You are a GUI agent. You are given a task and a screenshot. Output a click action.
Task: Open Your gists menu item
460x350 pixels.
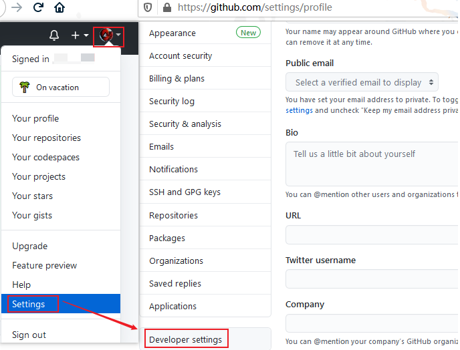(x=61, y=215)
